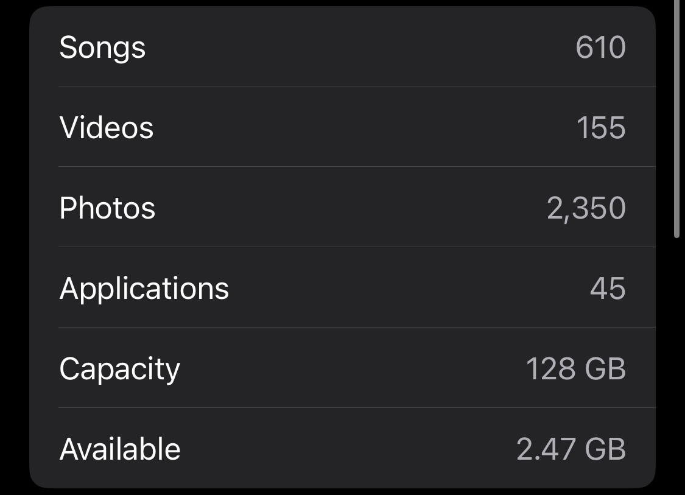Click the Applications count 45
This screenshot has width=685, height=495.
(608, 289)
